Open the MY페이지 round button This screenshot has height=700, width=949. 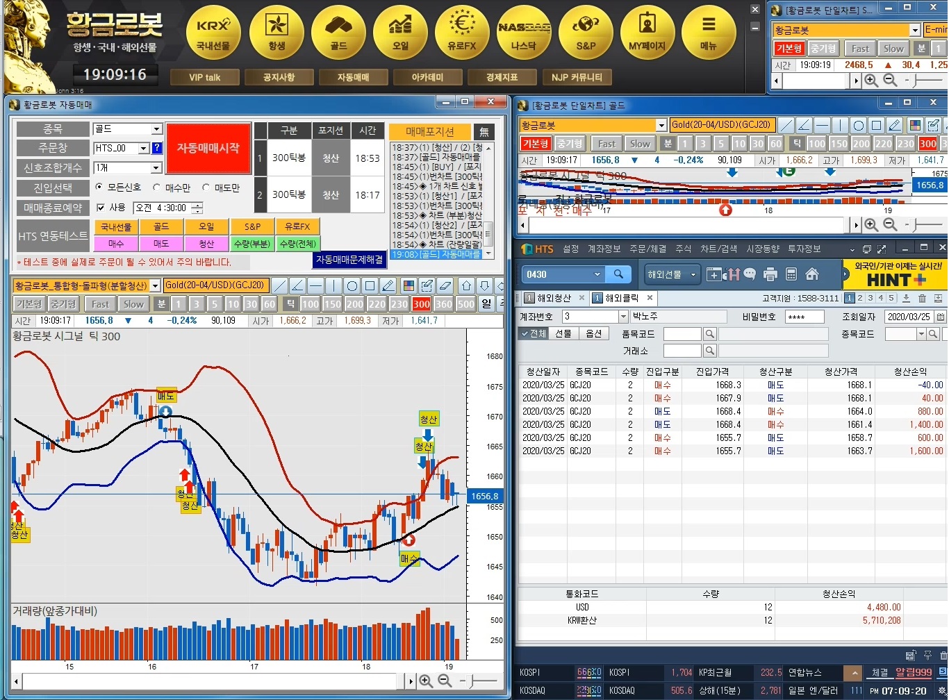pos(647,31)
